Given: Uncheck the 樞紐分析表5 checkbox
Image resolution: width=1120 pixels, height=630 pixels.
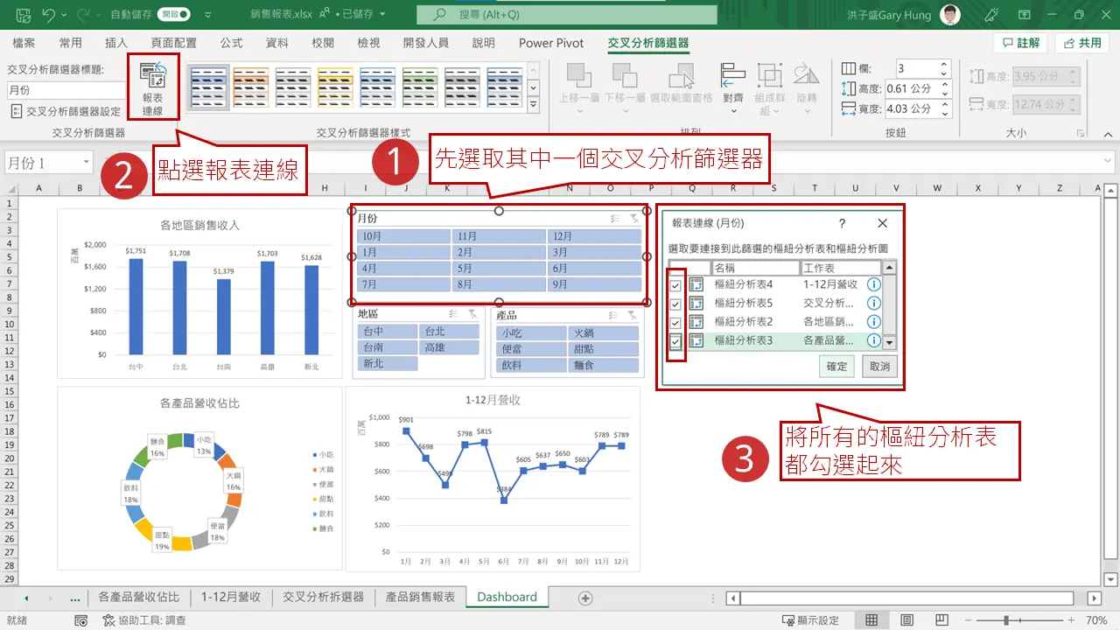Looking at the screenshot, I should point(675,304).
